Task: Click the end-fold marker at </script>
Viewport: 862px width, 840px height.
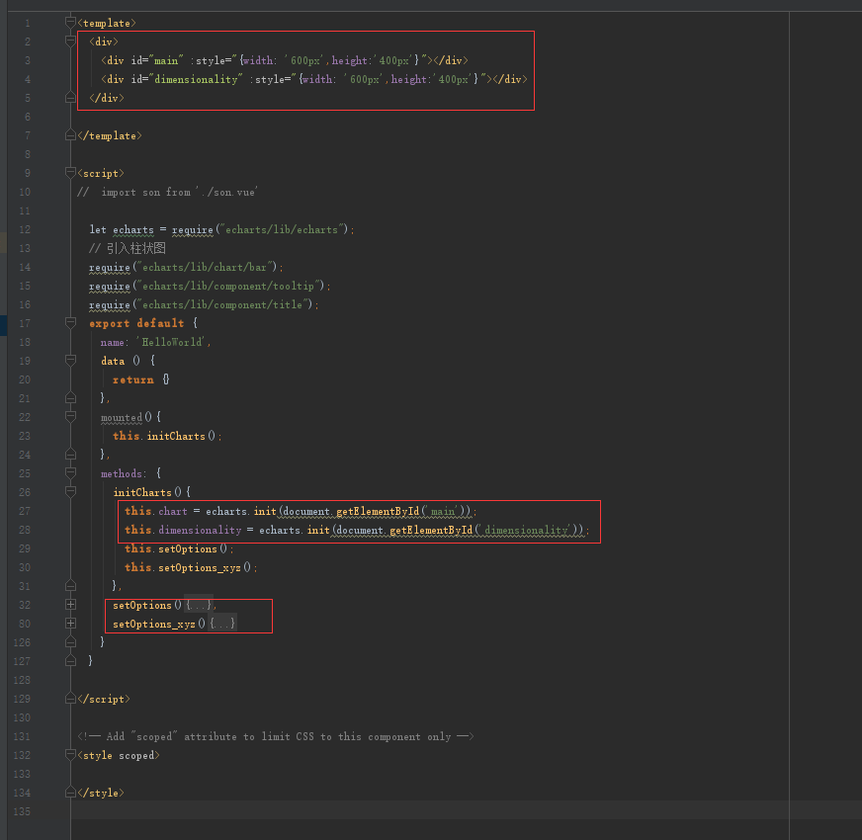Action: tap(70, 699)
